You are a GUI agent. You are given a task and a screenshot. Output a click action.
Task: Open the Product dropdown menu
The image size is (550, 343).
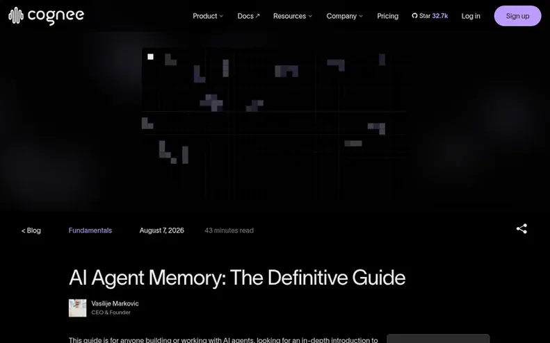[x=208, y=16]
